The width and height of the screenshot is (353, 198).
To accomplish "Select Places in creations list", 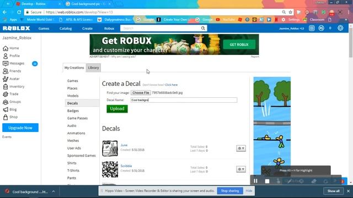I will pos(72,89).
